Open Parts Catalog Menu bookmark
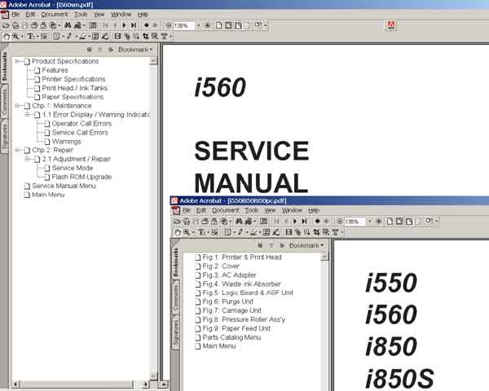 tap(231, 337)
